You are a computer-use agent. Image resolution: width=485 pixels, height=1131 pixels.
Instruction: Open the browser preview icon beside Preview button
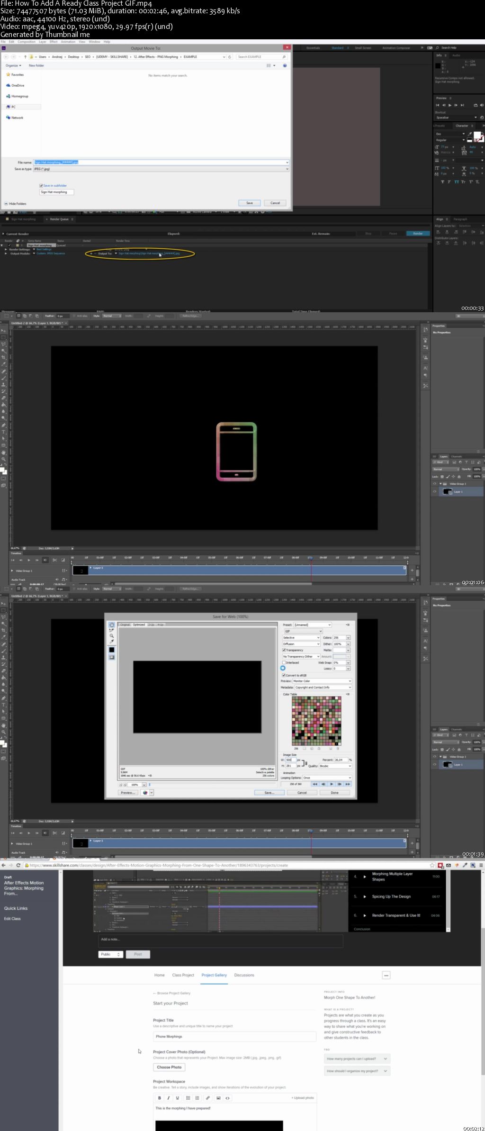click(145, 793)
